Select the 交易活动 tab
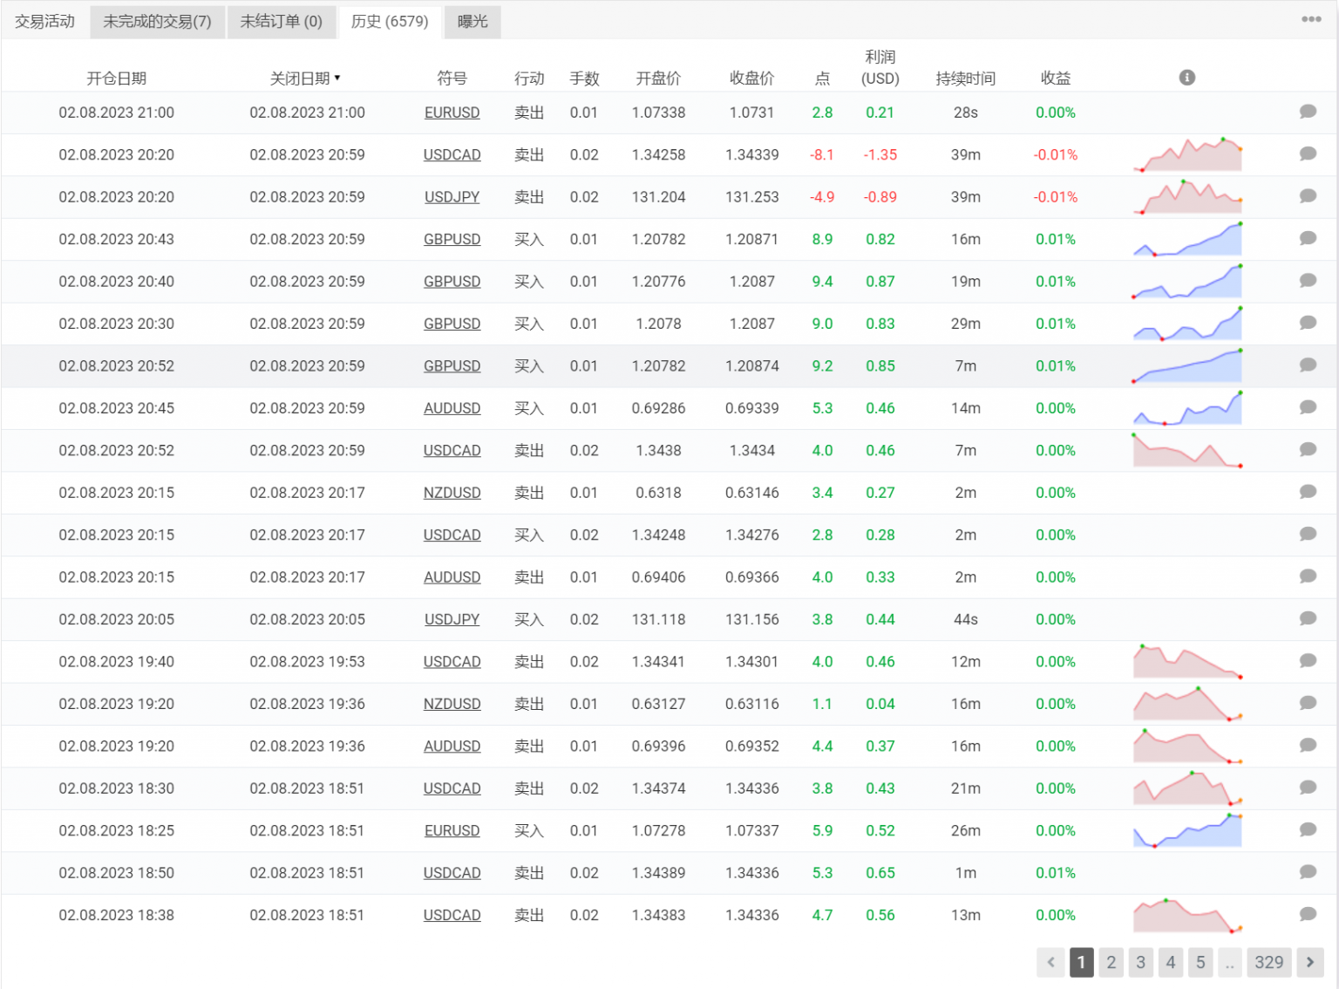This screenshot has width=1339, height=989. pyautogui.click(x=44, y=22)
